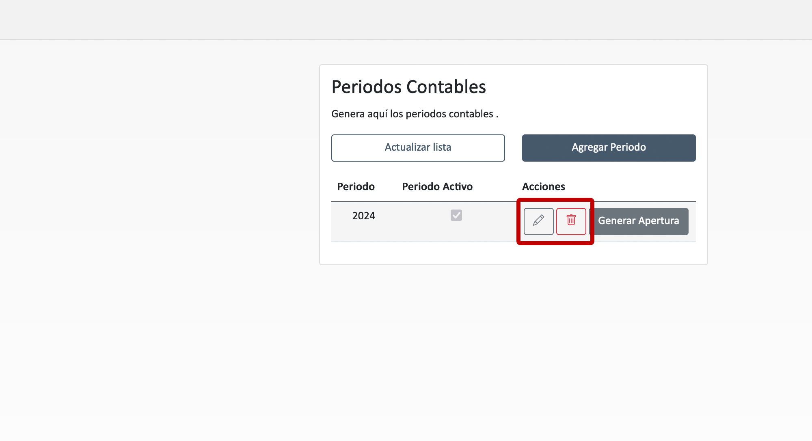Click the 'Genera aquí los periodos contables' description
812x441 pixels.
415,114
